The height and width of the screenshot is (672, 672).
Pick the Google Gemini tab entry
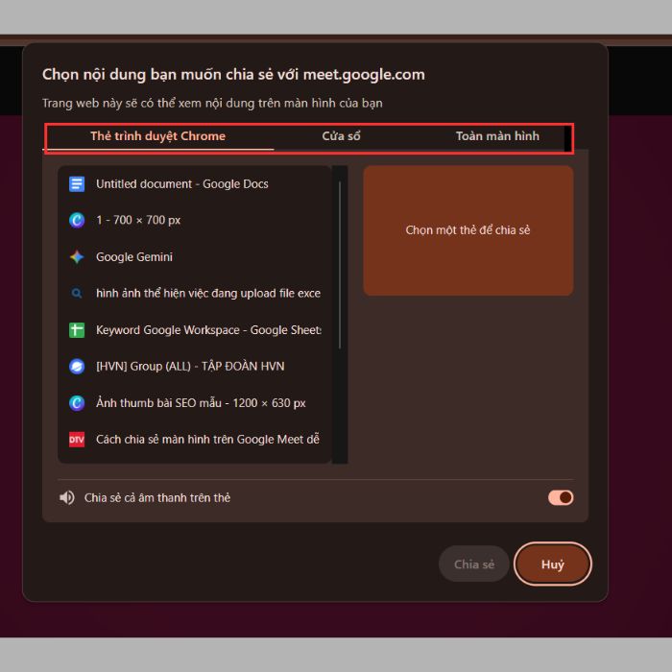pos(195,257)
